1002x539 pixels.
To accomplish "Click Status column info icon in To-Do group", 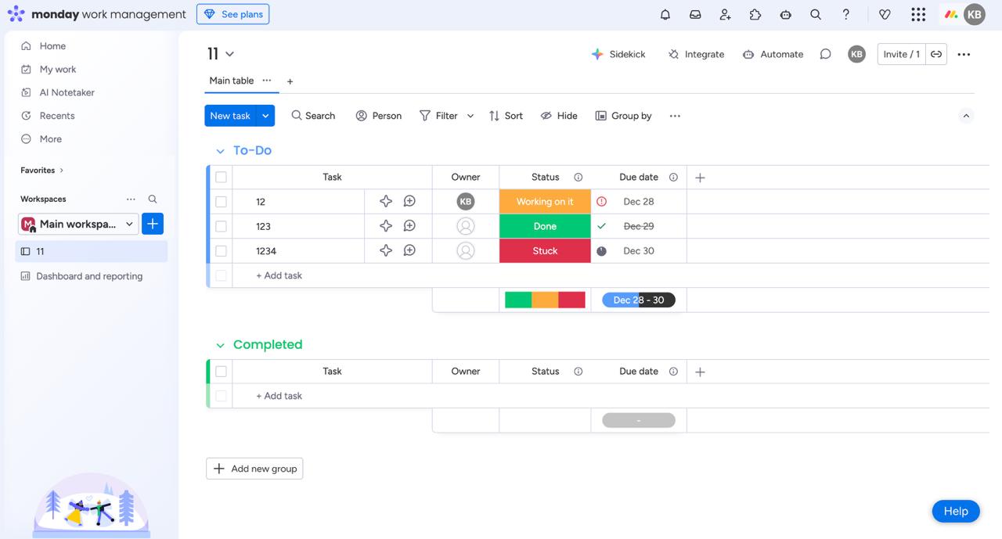I will pos(578,177).
